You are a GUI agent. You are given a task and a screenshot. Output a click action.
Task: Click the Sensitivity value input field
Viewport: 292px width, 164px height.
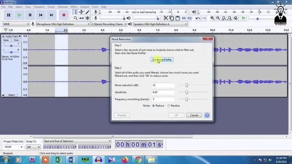pyautogui.click(x=163, y=92)
